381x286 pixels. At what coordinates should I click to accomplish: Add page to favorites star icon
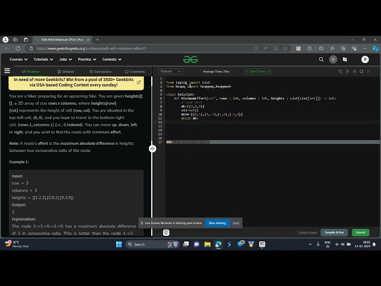tap(285, 48)
